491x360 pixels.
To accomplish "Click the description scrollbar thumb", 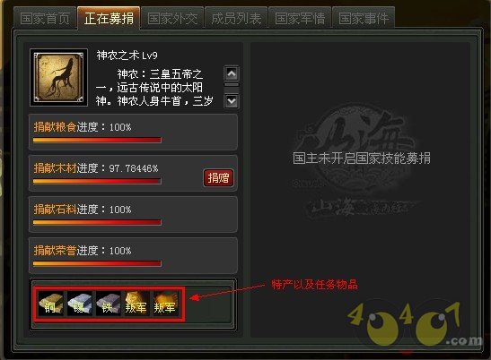I will 232,84.
